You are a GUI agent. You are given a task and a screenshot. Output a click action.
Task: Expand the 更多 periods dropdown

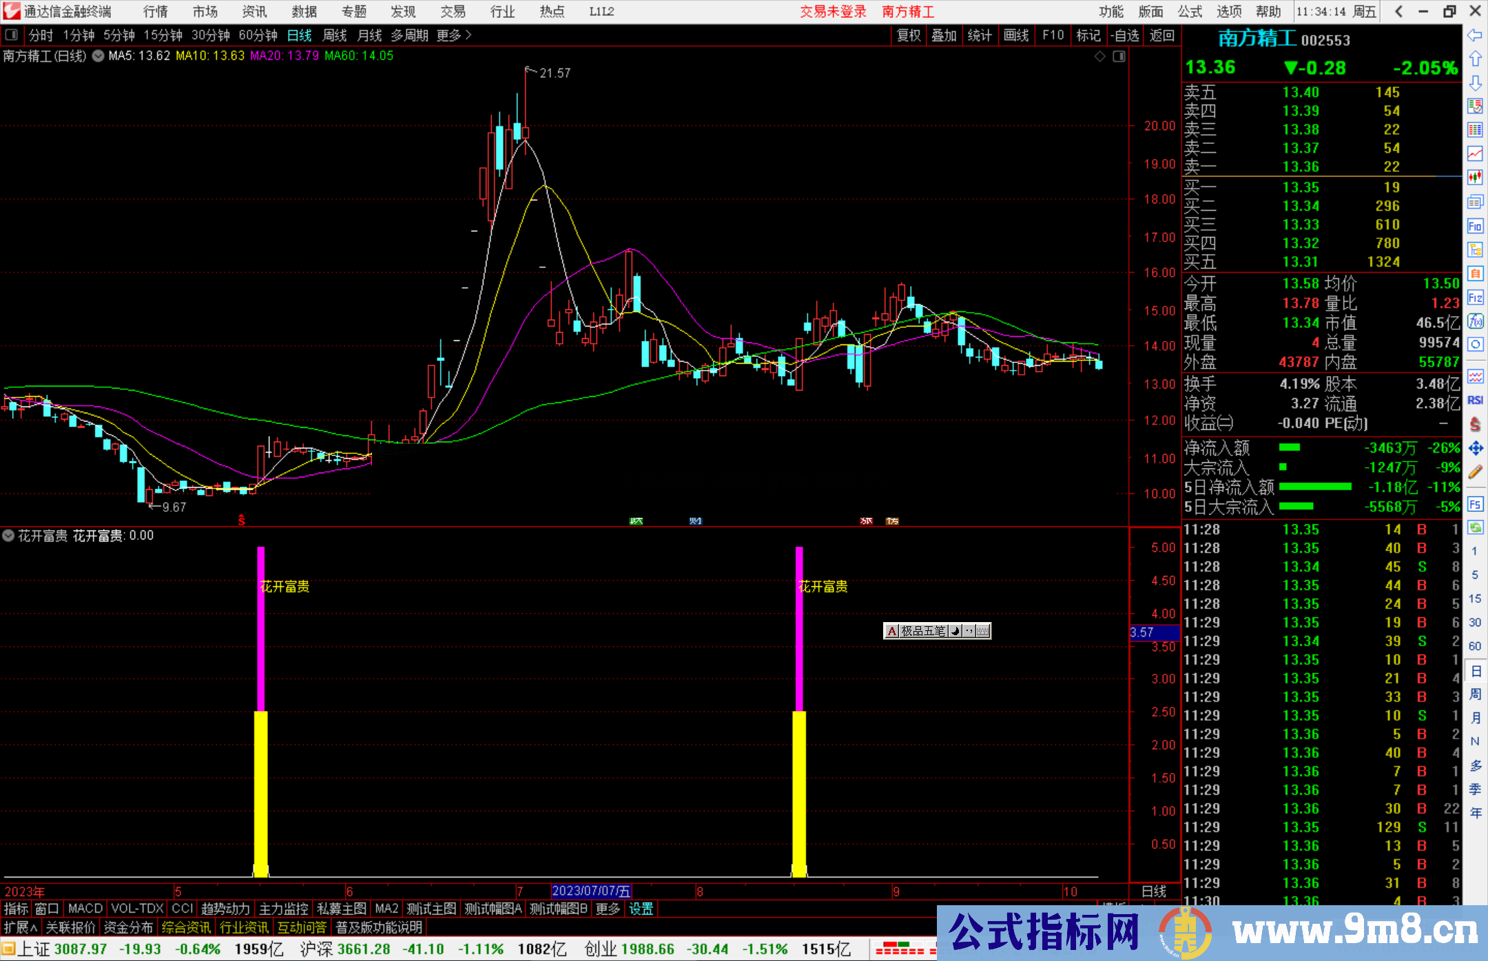coord(454,35)
